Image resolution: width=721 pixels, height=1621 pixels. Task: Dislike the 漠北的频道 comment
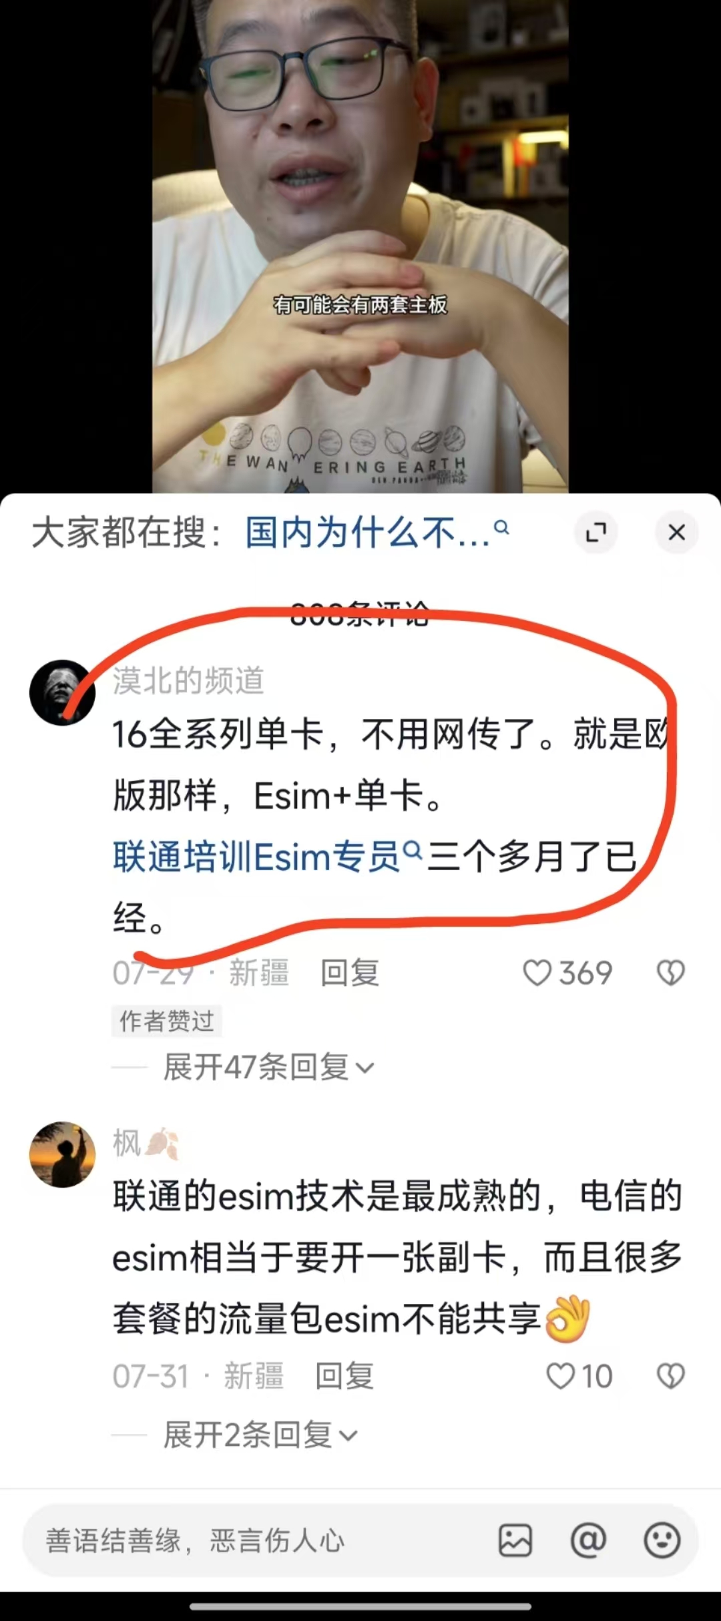tap(671, 973)
